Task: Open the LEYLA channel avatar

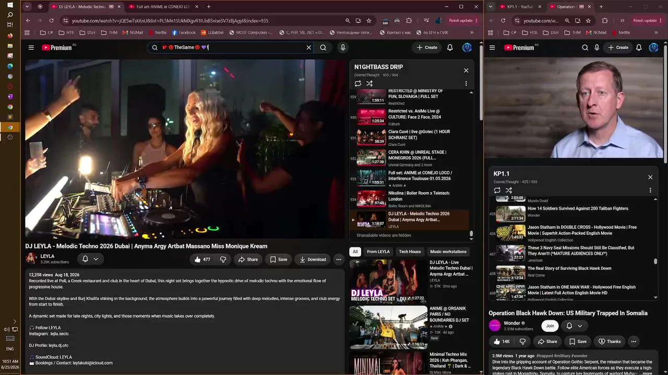Action: pos(31,258)
